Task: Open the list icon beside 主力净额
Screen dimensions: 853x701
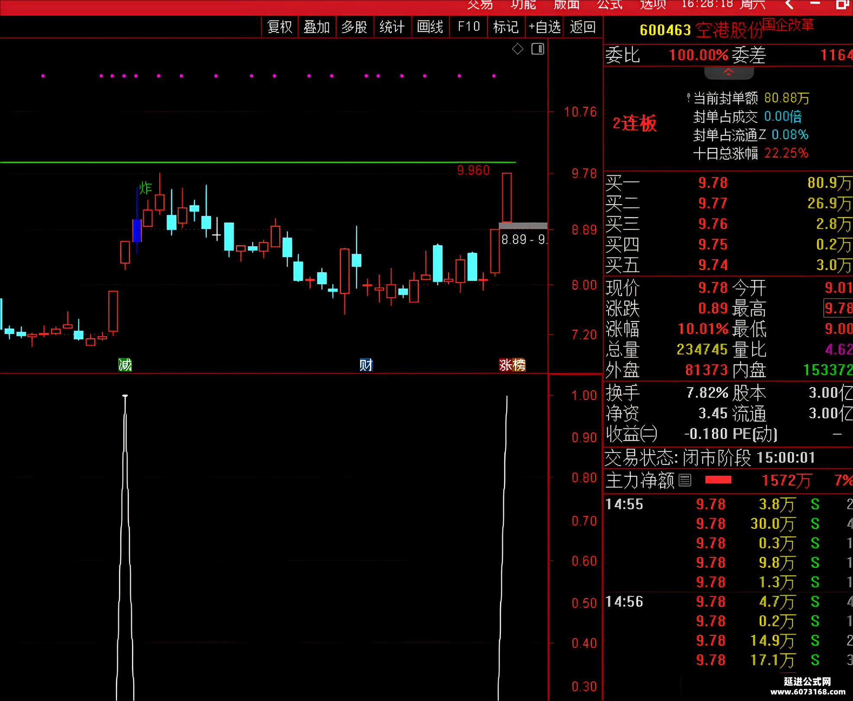Action: click(x=685, y=480)
